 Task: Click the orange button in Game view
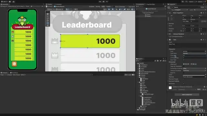pyautogui.click(x=14, y=64)
